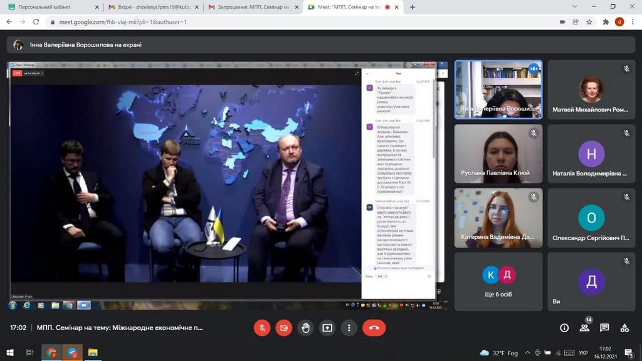The height and width of the screenshot is (361, 642).
Task: Toggle the microphone in Meet controls
Action: 262,328
